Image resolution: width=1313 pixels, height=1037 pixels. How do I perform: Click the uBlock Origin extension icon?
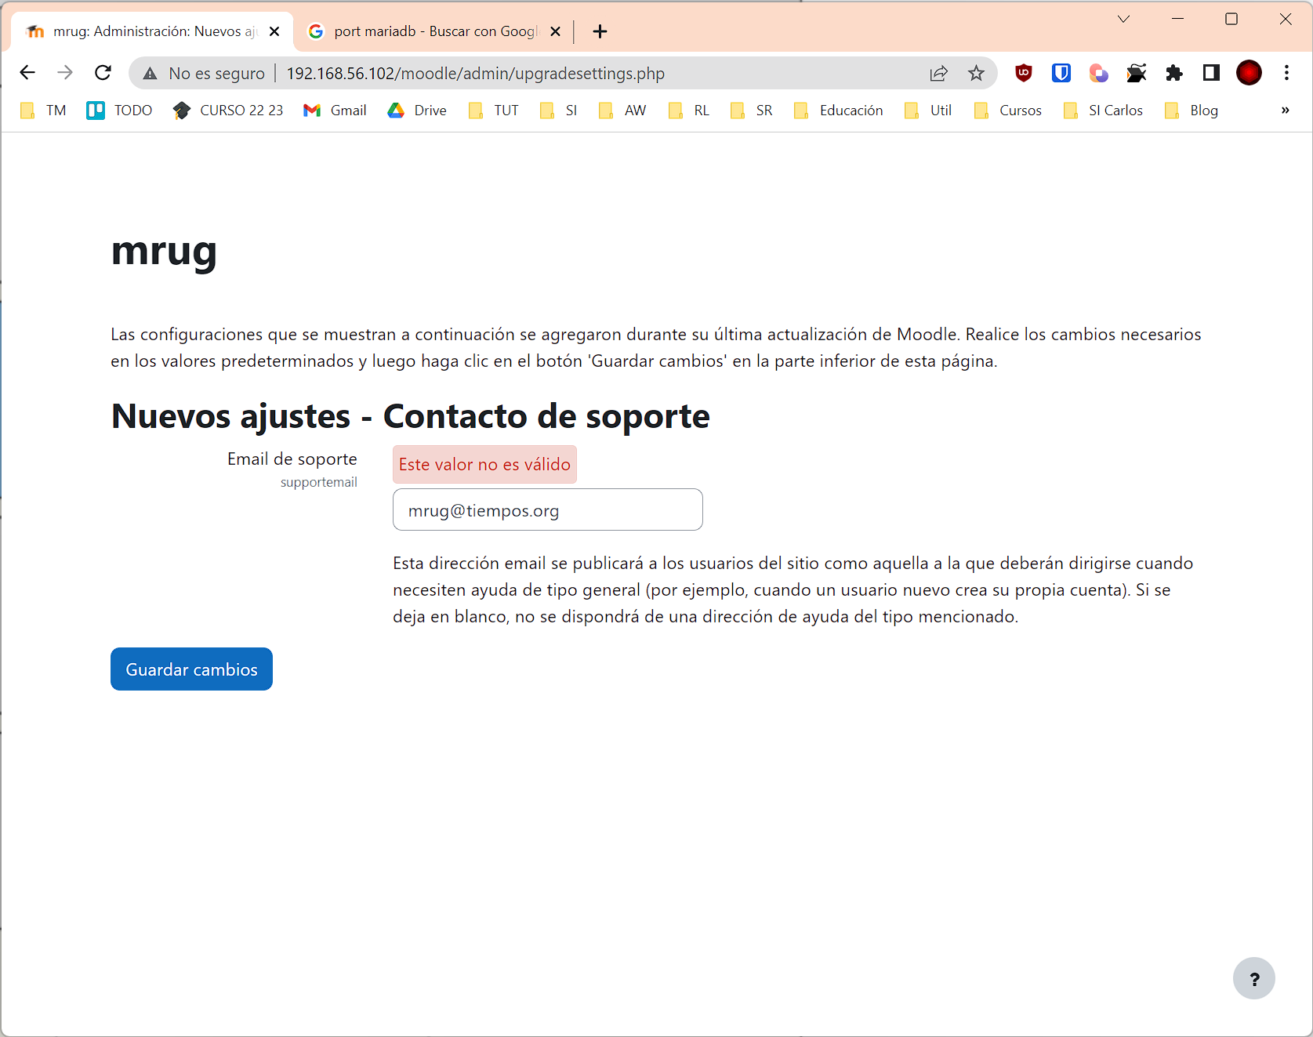1023,73
